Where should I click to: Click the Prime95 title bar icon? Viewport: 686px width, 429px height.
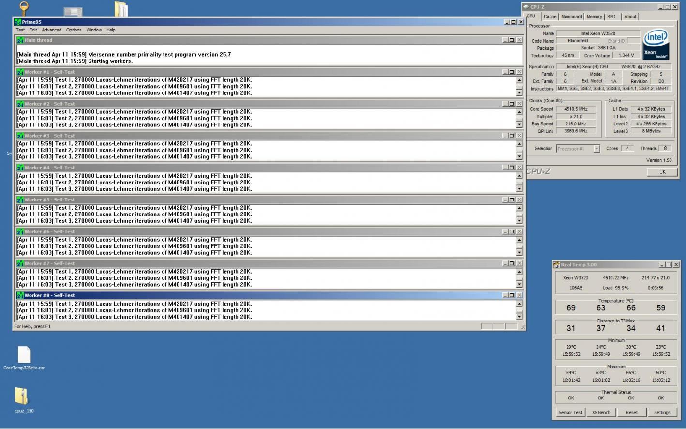click(x=18, y=22)
